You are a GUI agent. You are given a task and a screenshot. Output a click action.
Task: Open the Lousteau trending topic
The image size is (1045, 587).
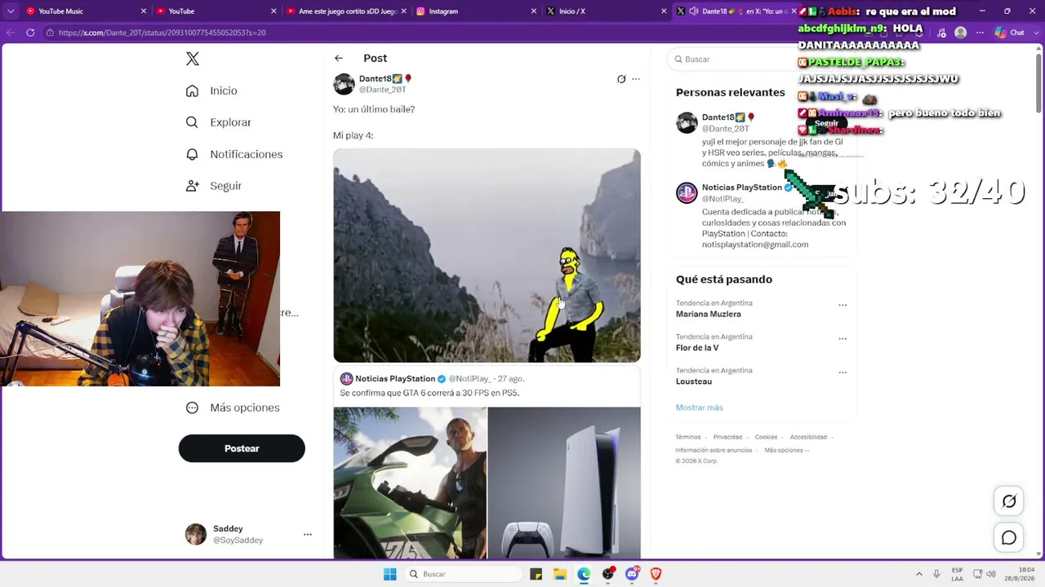(x=694, y=382)
